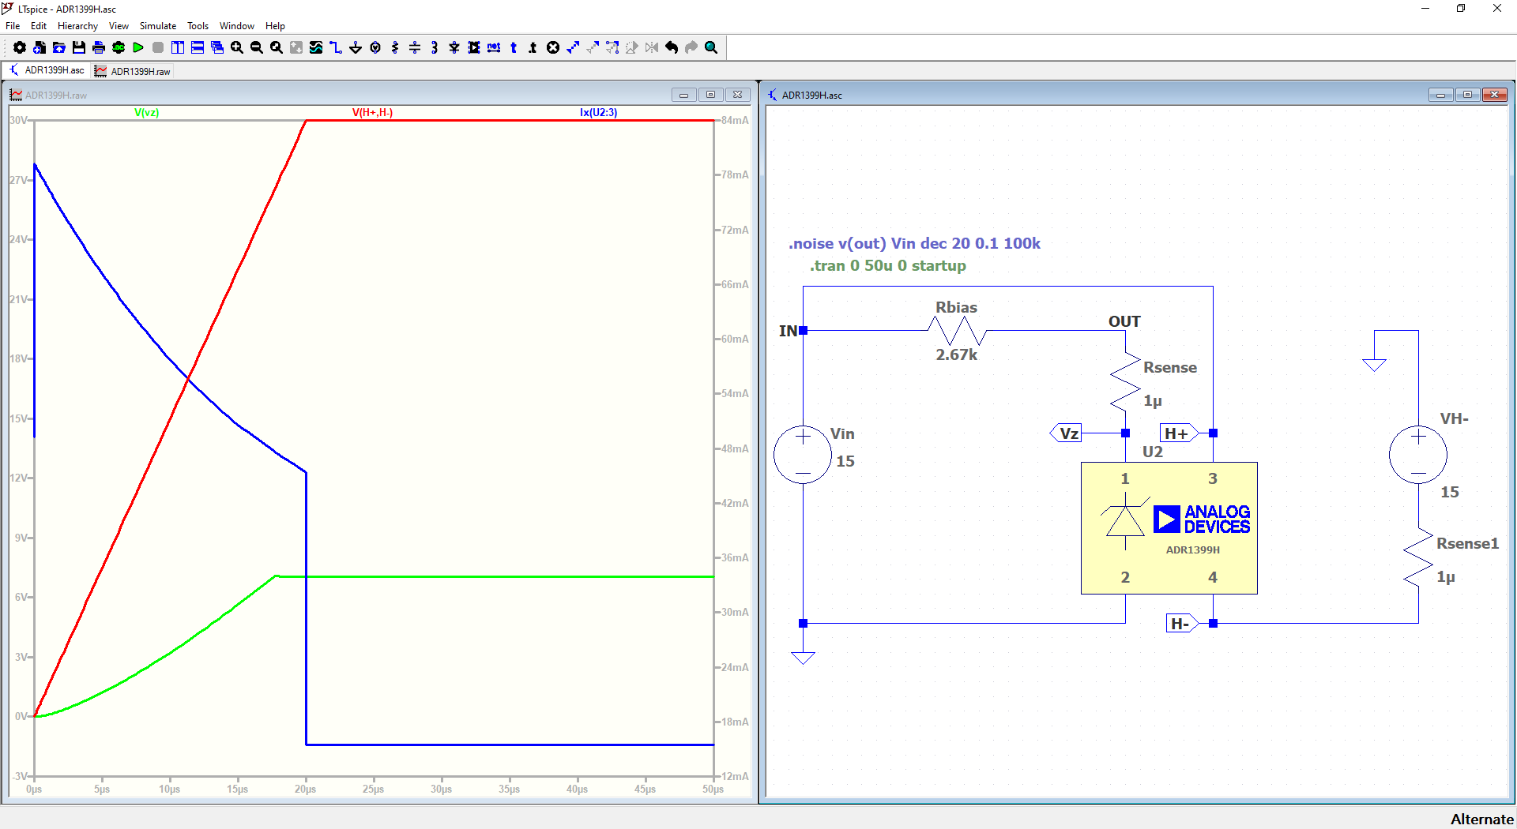Click the H+ net label flag
1517x829 pixels.
(1179, 433)
